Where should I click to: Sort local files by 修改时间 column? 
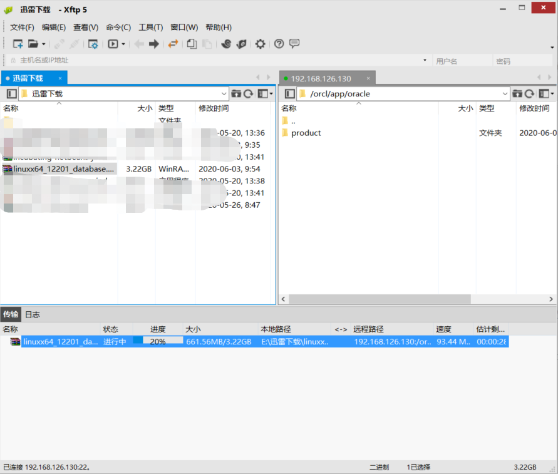click(233, 108)
